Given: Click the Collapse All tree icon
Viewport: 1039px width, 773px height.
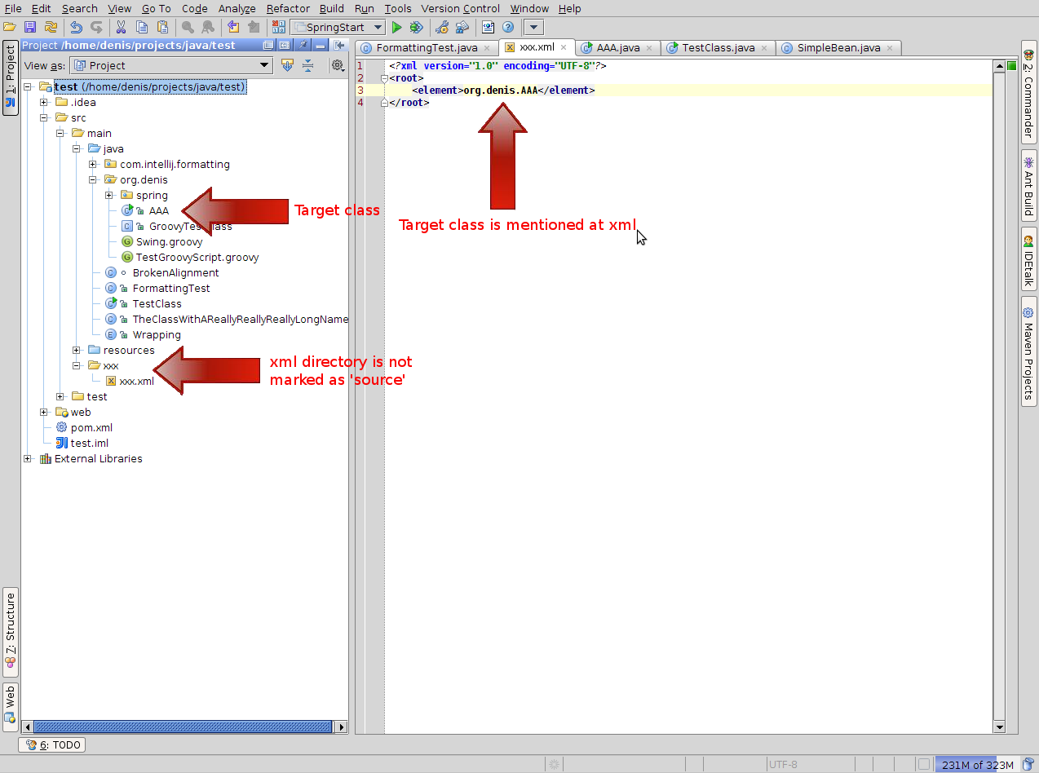Looking at the screenshot, I should click(x=307, y=65).
